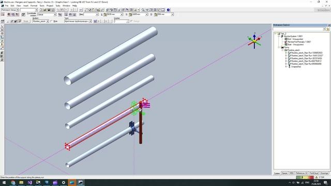This screenshot has width=331, height=186.
Task: Open the Edit menu
Action: coord(12,6)
